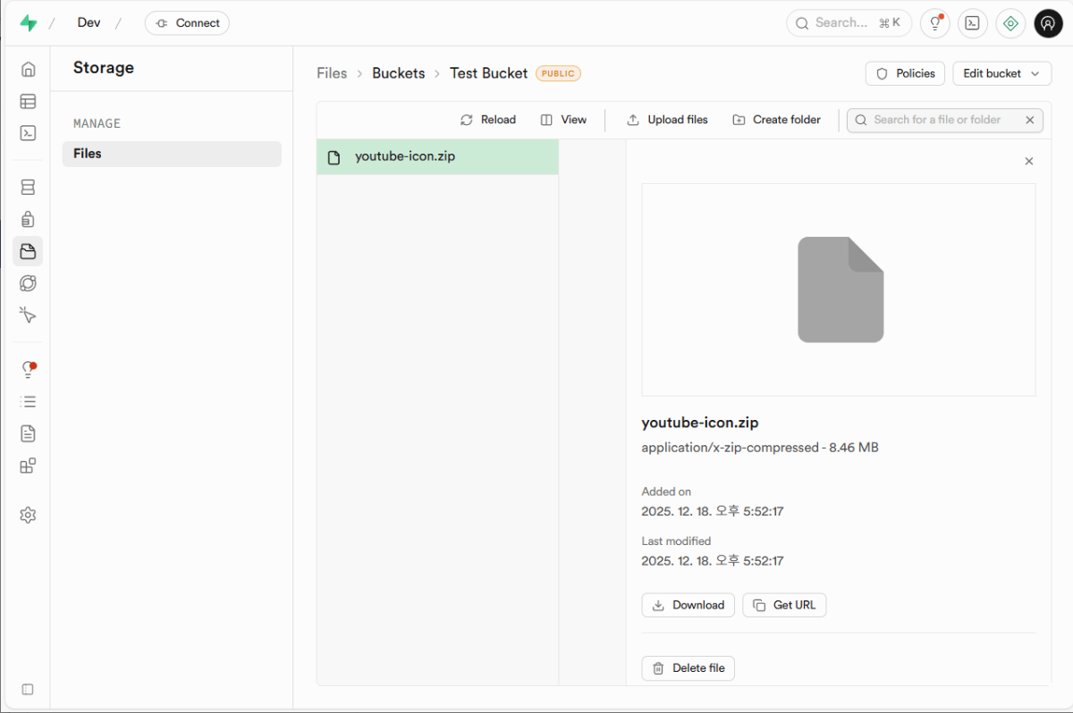Open the Realtime cursor icon in sidebar
The image size is (1073, 713).
(x=28, y=315)
